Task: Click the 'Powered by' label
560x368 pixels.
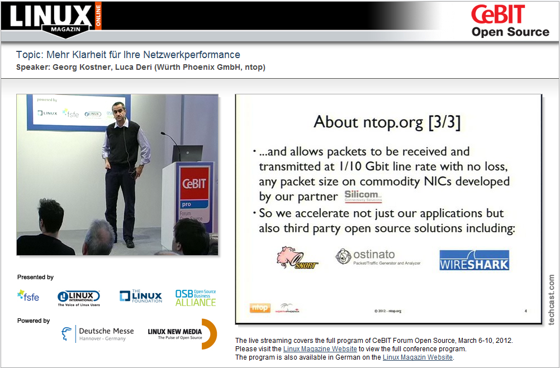Action: (34, 321)
